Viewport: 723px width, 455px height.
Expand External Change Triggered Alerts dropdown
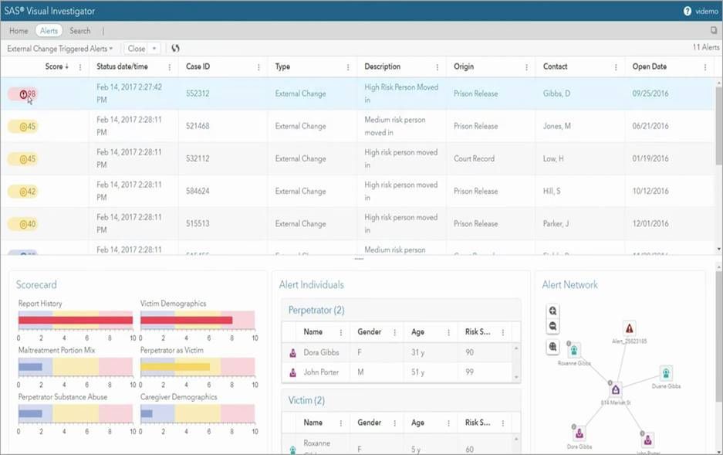click(60, 49)
